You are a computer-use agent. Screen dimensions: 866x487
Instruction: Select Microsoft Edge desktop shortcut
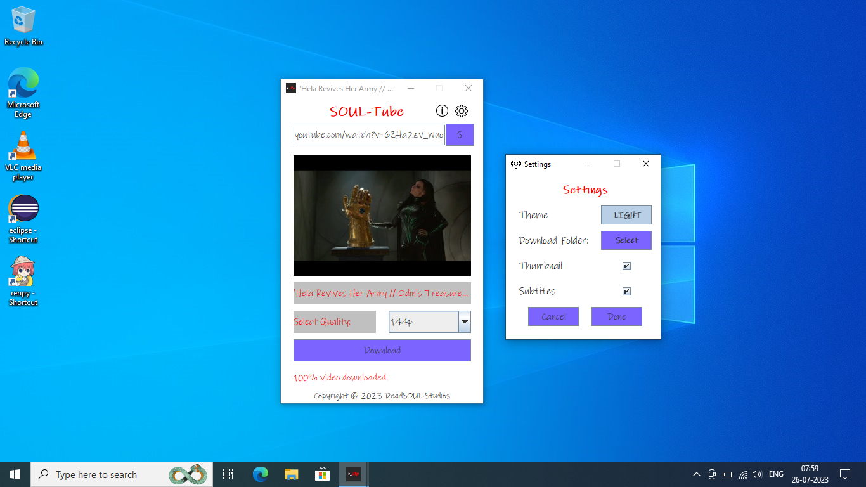click(x=23, y=93)
